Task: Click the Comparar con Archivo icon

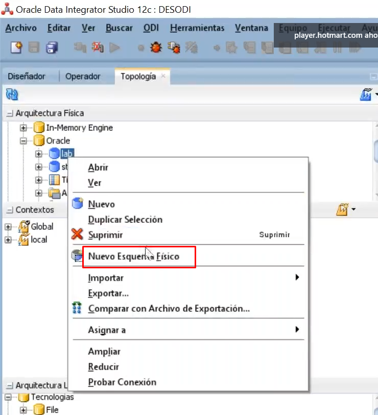Action: (x=77, y=308)
